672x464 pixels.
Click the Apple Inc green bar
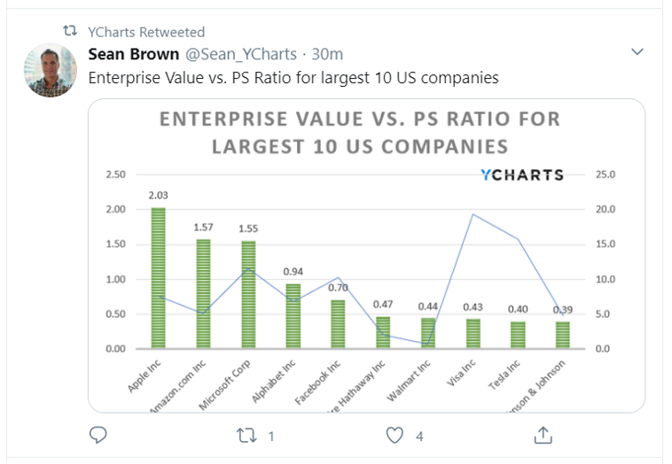158,277
